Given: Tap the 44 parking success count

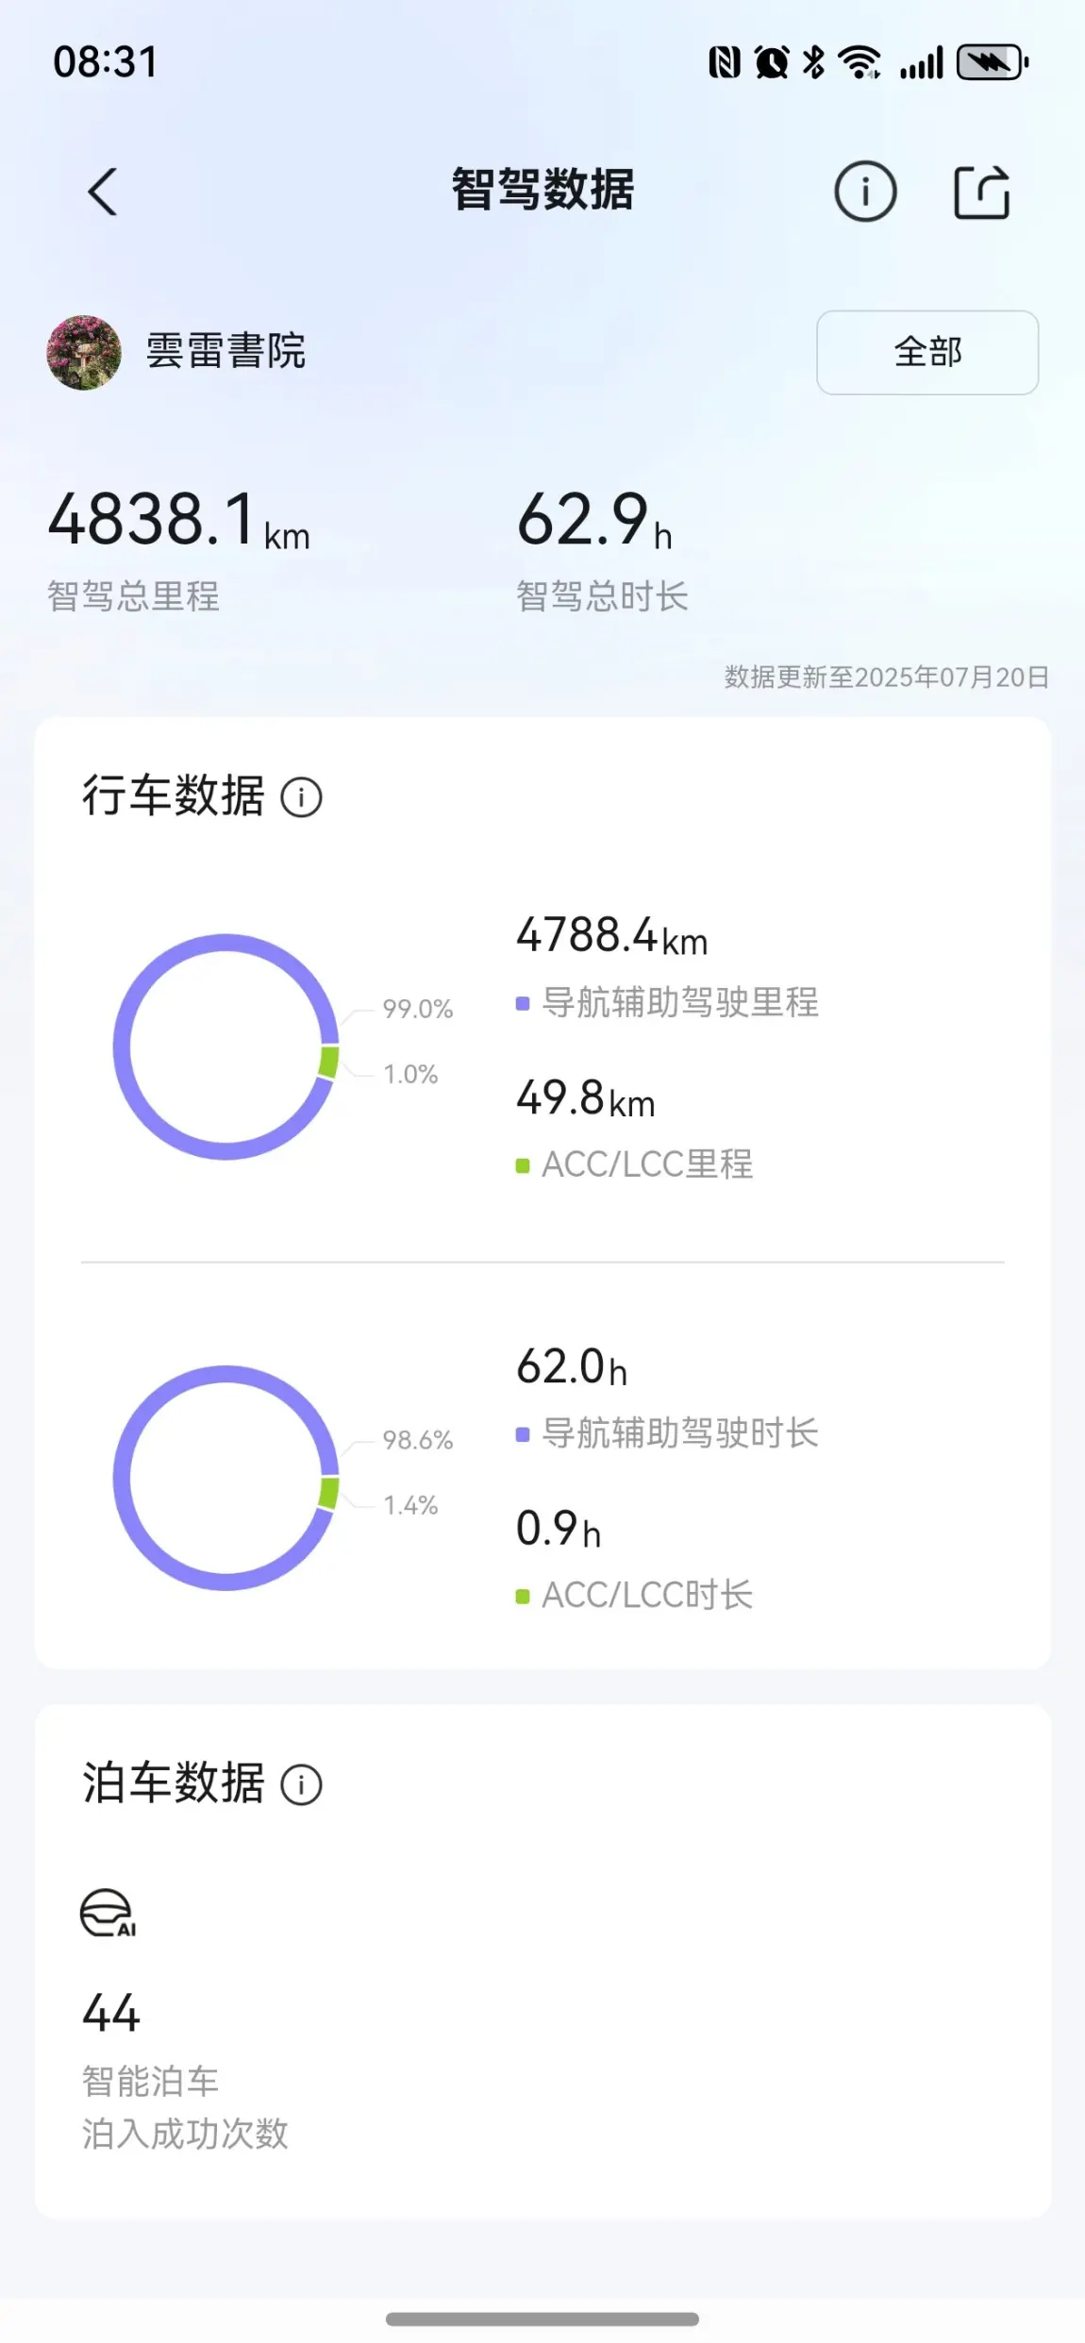Looking at the screenshot, I should [111, 2013].
